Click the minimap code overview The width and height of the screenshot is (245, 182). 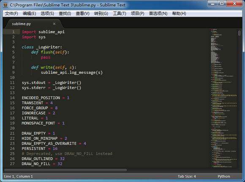(x=223, y=98)
